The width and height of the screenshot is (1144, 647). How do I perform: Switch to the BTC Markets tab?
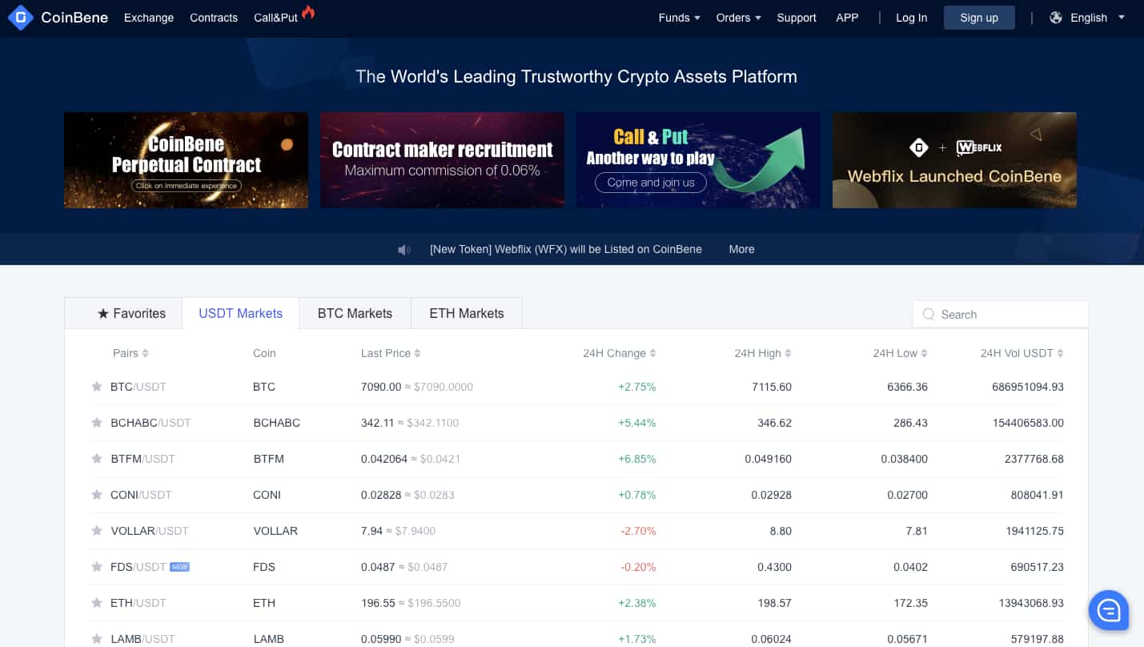tap(355, 313)
